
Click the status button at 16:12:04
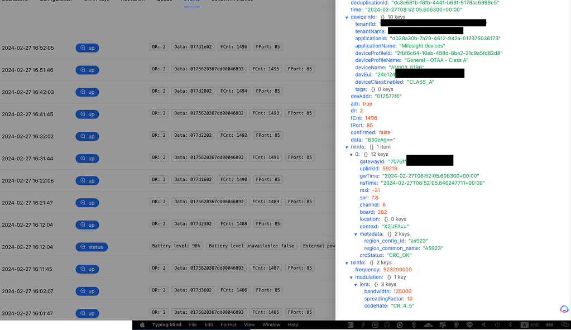pos(92,247)
